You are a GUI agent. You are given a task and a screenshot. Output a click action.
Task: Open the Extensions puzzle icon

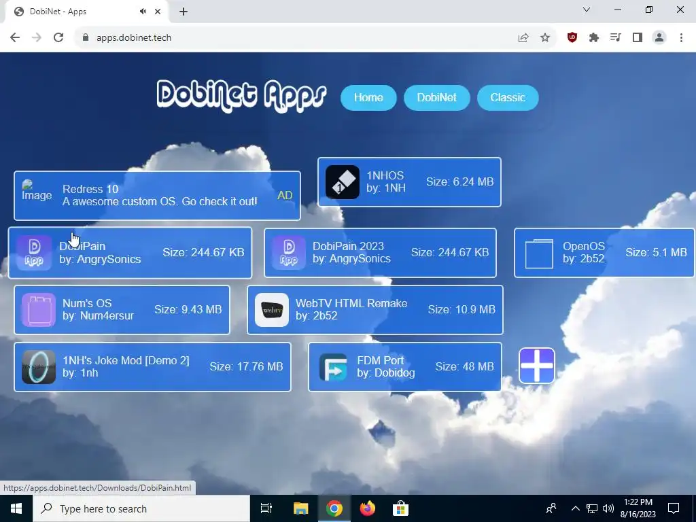tap(594, 38)
